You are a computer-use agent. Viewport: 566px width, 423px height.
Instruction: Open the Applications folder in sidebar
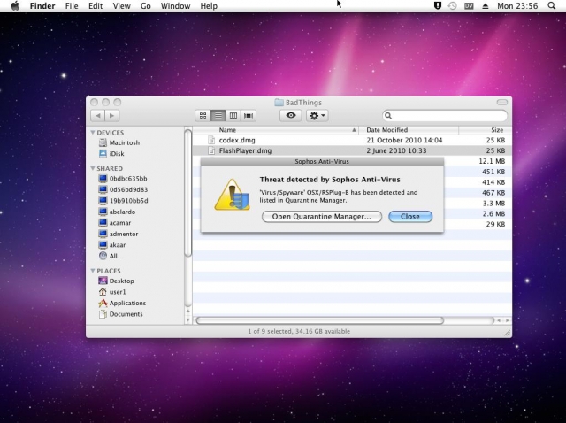pos(127,303)
